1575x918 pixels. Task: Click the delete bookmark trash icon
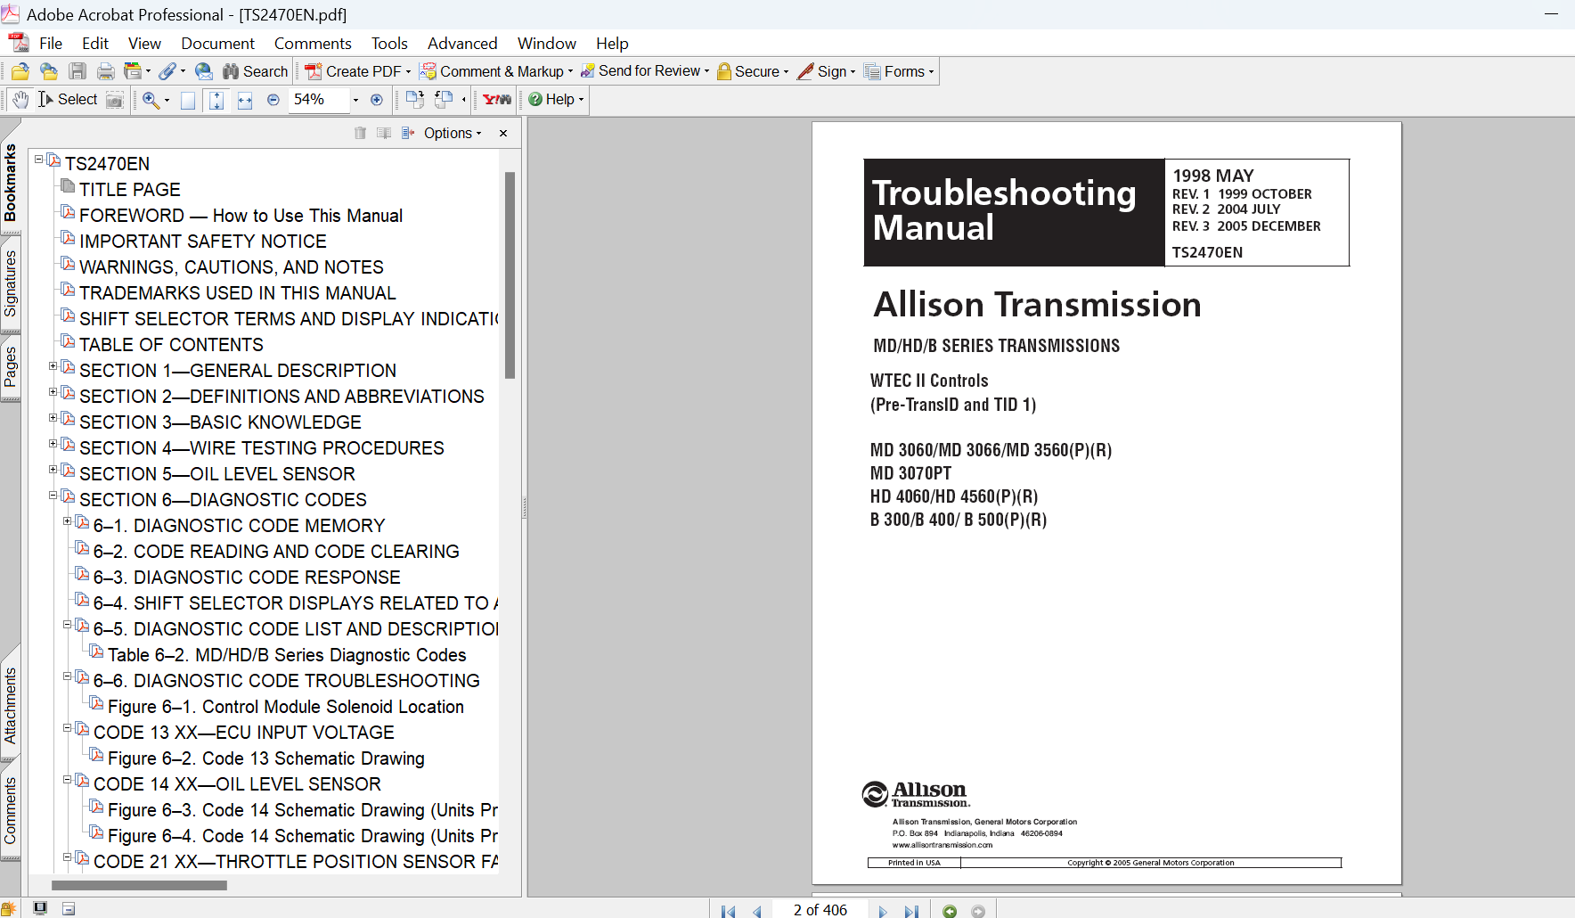pyautogui.click(x=360, y=133)
